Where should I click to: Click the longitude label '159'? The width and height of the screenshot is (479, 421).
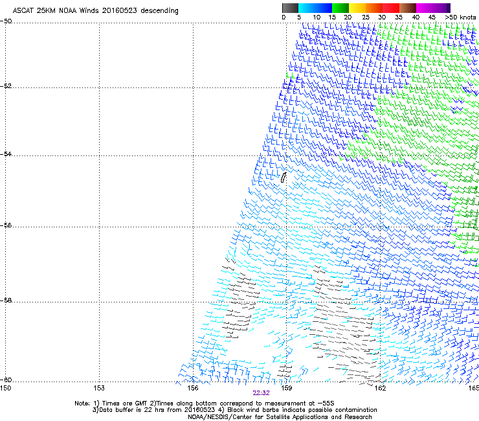(x=286, y=388)
